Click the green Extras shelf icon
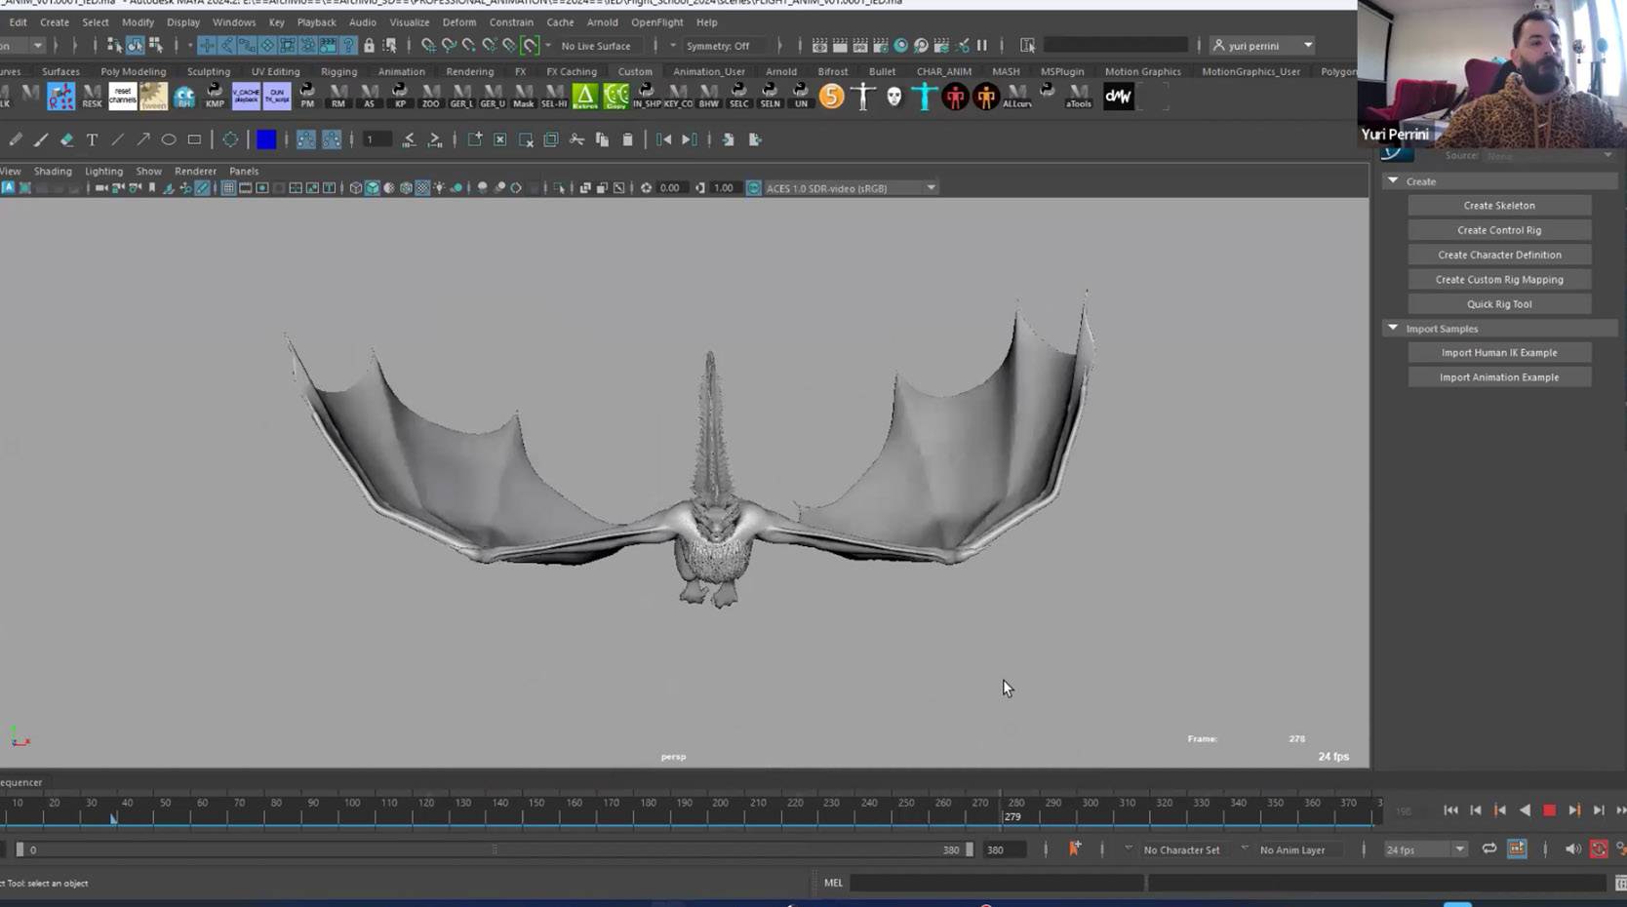Image resolution: width=1627 pixels, height=907 pixels. pyautogui.click(x=584, y=96)
